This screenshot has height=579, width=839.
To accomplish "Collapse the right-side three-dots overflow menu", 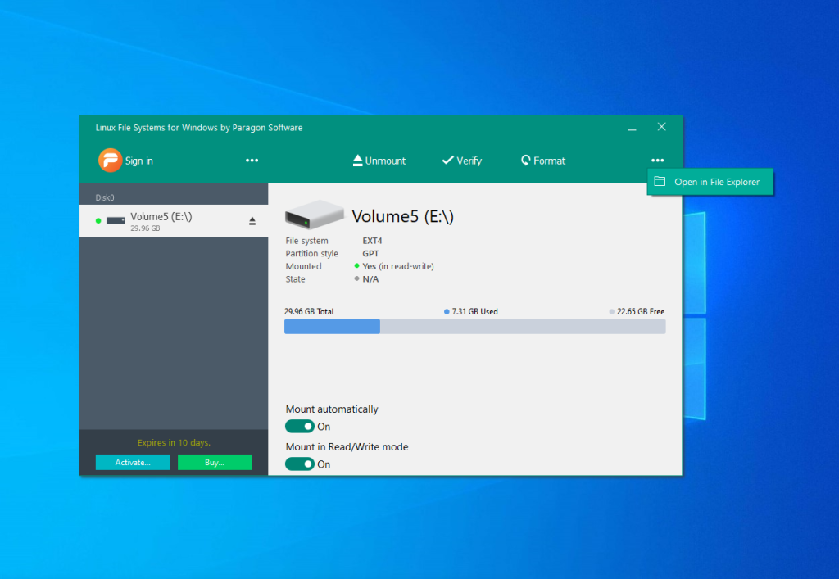I will [x=657, y=161].
